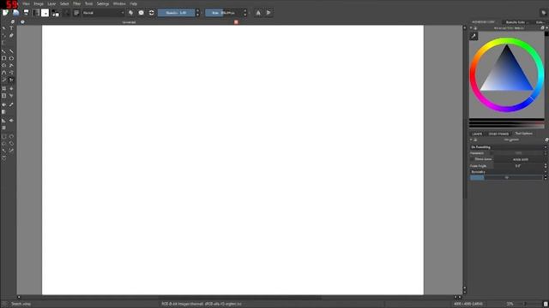Switch to Advanced Color Selector tab
This screenshot has width=549, height=308.
coord(484,22)
